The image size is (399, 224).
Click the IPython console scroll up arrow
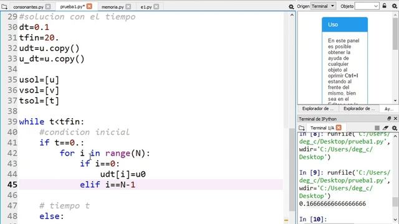(x=395, y=136)
